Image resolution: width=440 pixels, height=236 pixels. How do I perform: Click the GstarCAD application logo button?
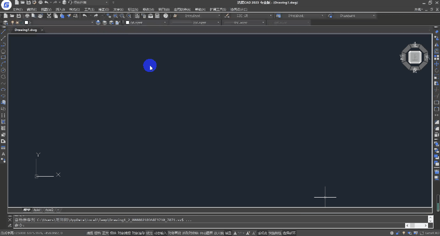(x=6, y=5)
